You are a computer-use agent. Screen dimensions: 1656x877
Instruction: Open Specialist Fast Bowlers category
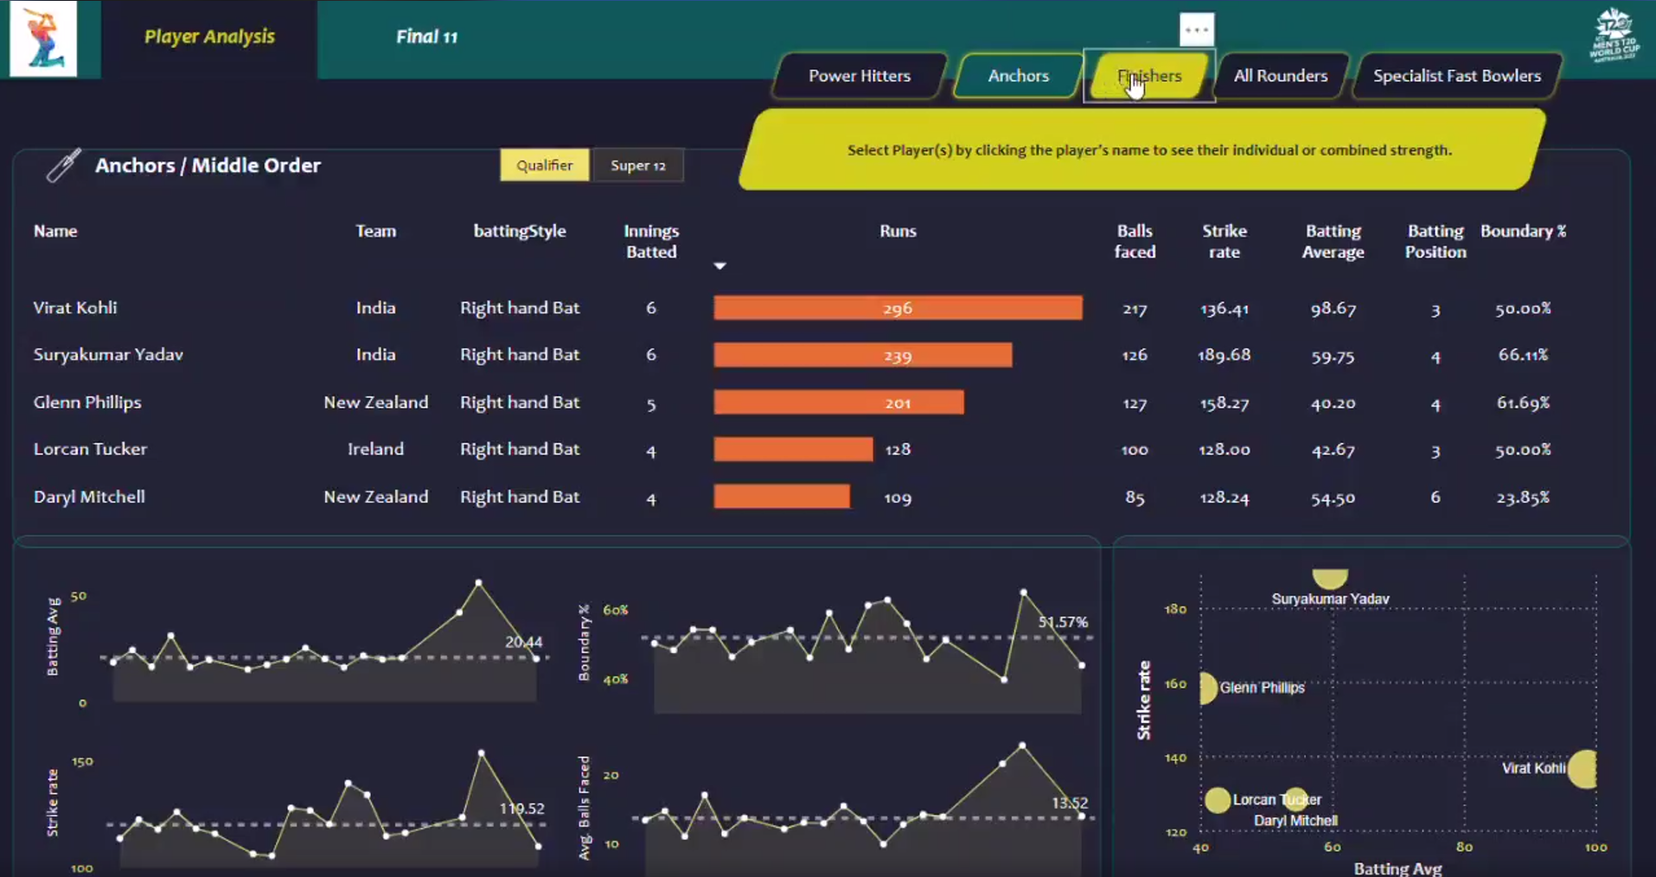tap(1456, 76)
